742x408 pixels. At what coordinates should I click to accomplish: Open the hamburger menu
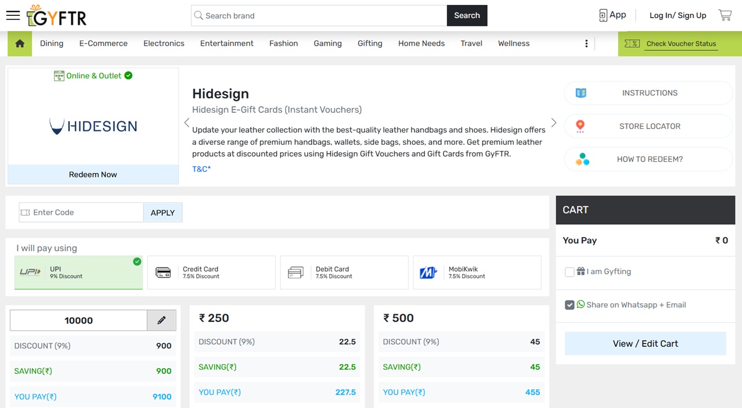pyautogui.click(x=13, y=15)
